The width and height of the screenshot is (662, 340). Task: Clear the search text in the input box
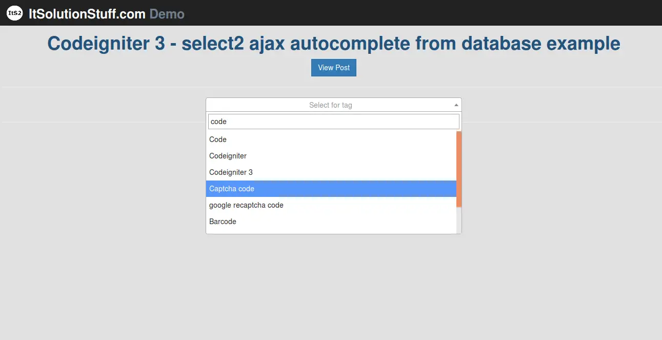(x=218, y=121)
